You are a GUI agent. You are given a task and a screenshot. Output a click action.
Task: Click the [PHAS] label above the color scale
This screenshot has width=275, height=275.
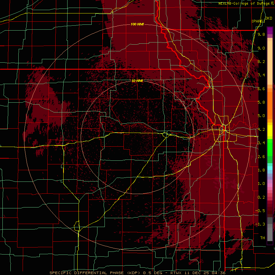point(258,21)
